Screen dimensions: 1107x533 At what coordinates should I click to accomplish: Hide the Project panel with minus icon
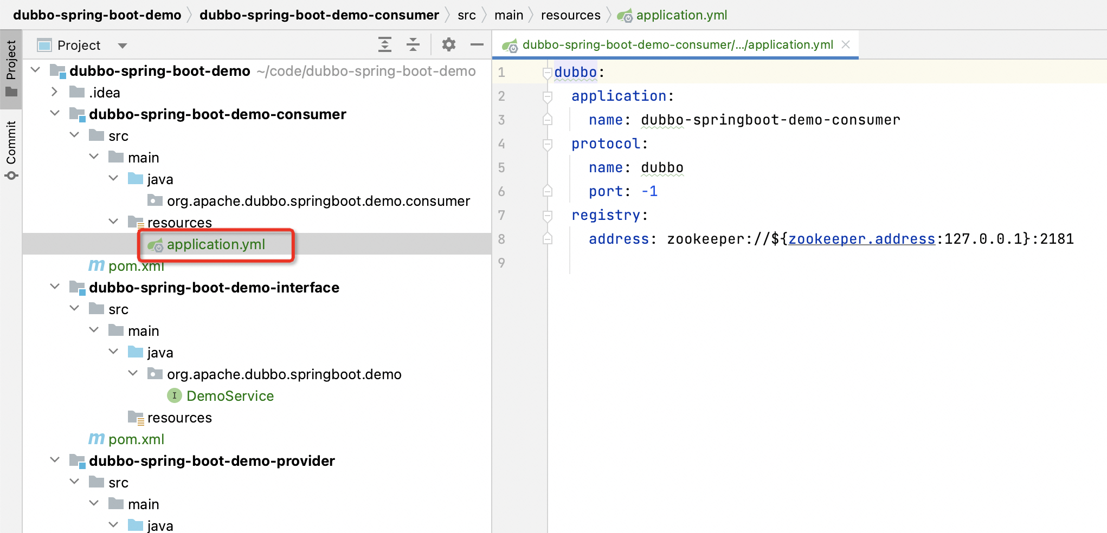pos(477,45)
